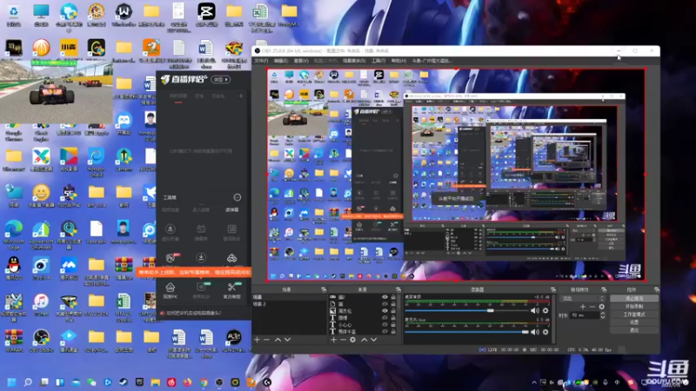Open OBS Studio desktop shortcut
Screen dimensions: 696x391
[x=41, y=341]
